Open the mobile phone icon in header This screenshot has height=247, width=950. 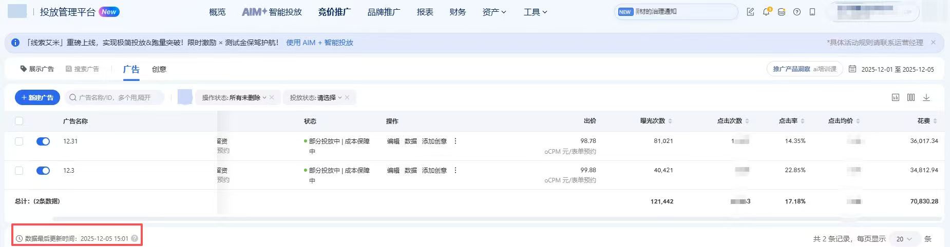[812, 12]
